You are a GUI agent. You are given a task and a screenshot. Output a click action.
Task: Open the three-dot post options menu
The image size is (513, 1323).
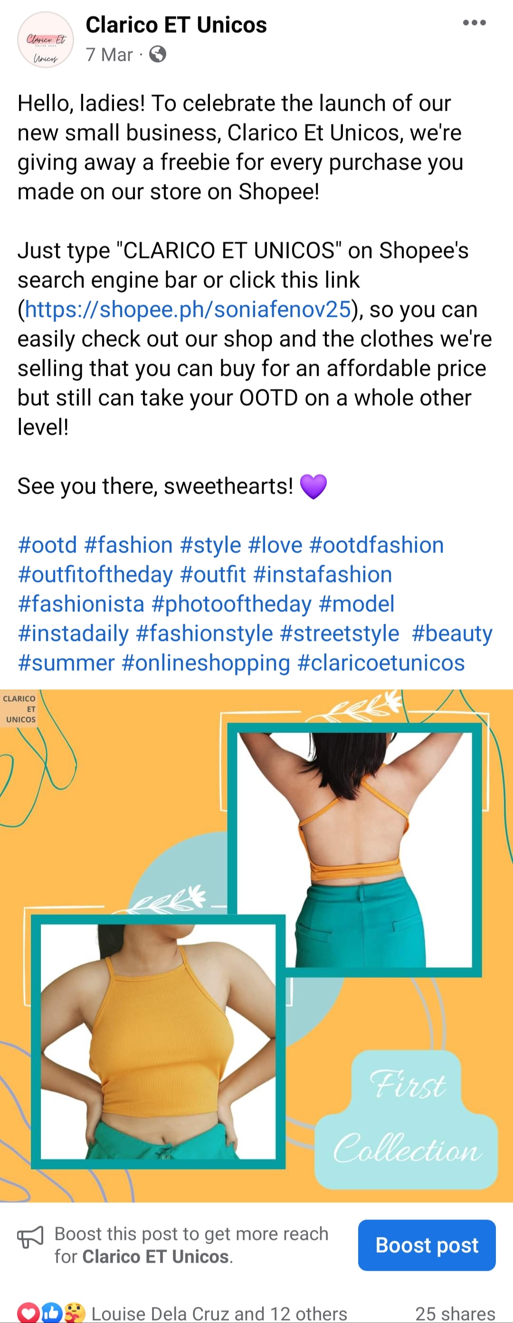pyautogui.click(x=474, y=23)
